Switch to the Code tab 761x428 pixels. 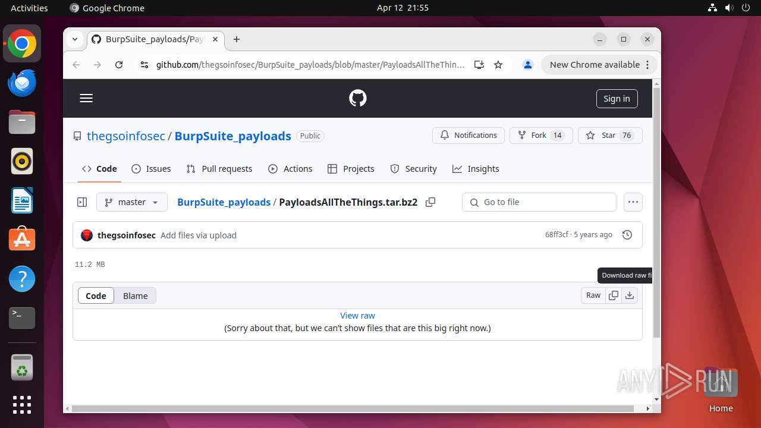pos(99,169)
